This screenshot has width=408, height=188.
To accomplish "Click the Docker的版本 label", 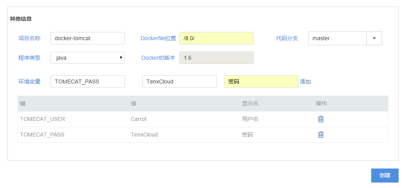I will 158,58.
